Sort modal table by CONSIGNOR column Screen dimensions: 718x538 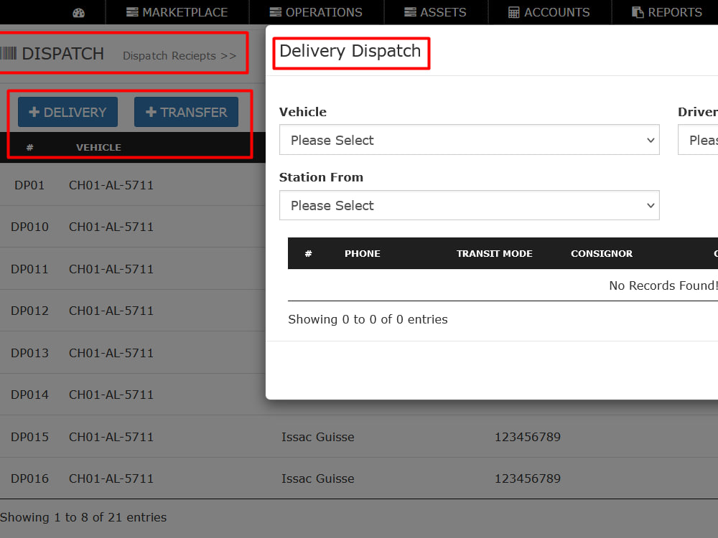pyautogui.click(x=601, y=253)
